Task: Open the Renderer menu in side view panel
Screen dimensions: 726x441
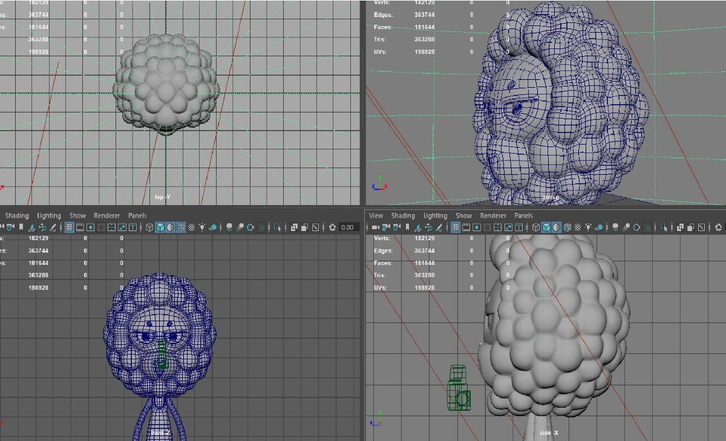Action: point(493,215)
